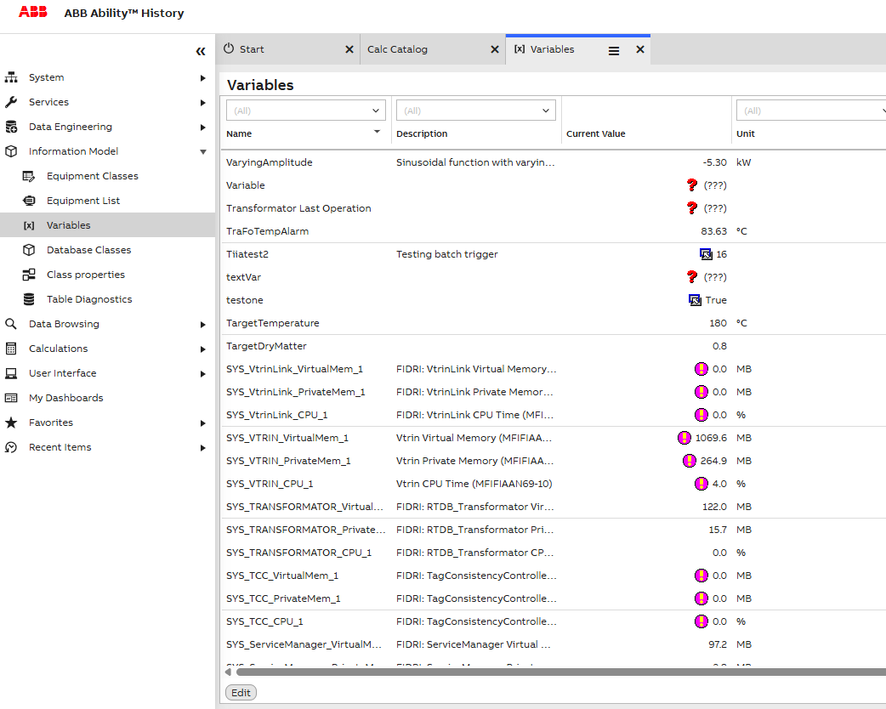This screenshot has width=886, height=709.
Task: Click the horizontal scrollbar thumb
Action: (561, 672)
